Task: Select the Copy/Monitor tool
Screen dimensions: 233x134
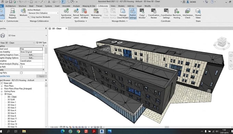Action: pos(142,13)
